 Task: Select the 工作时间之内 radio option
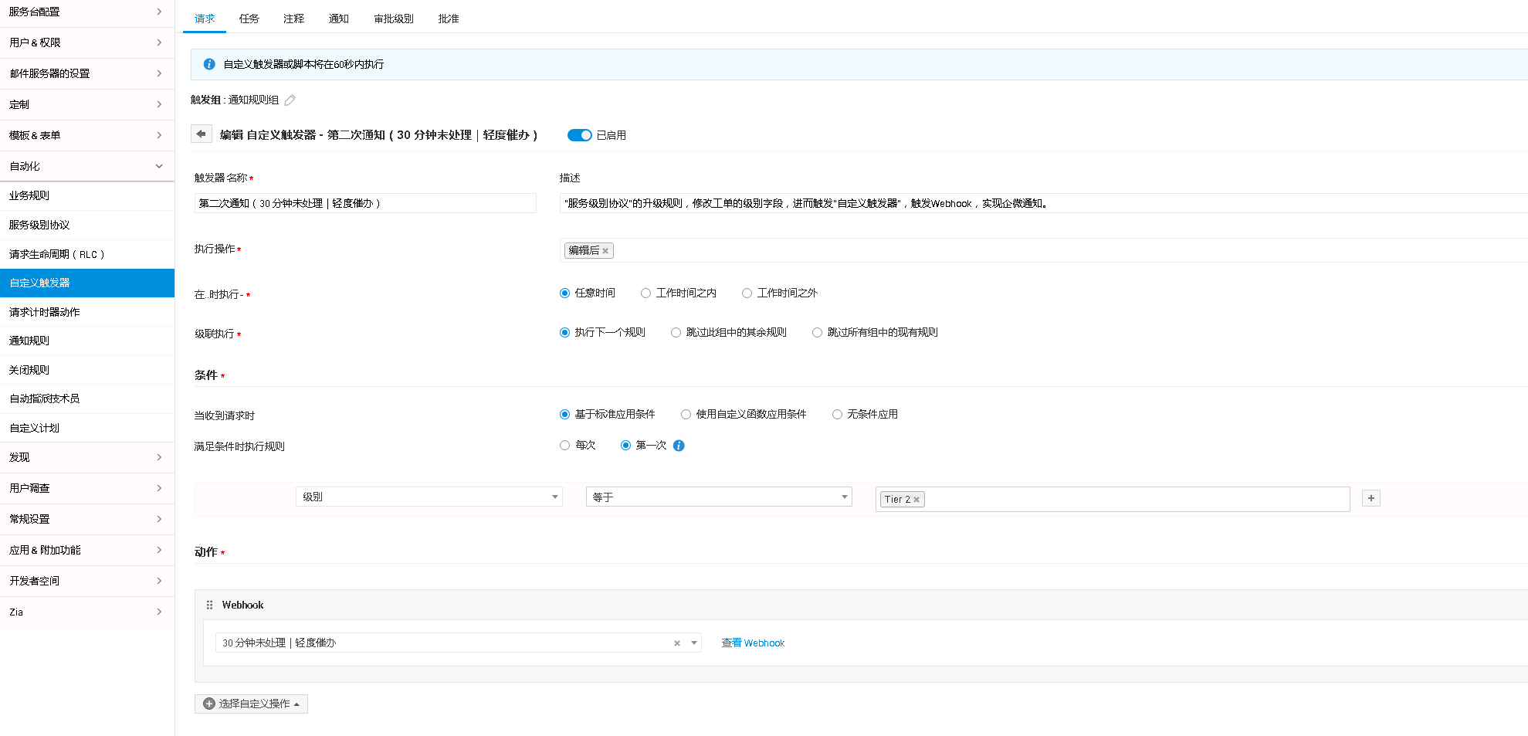pyautogui.click(x=646, y=293)
